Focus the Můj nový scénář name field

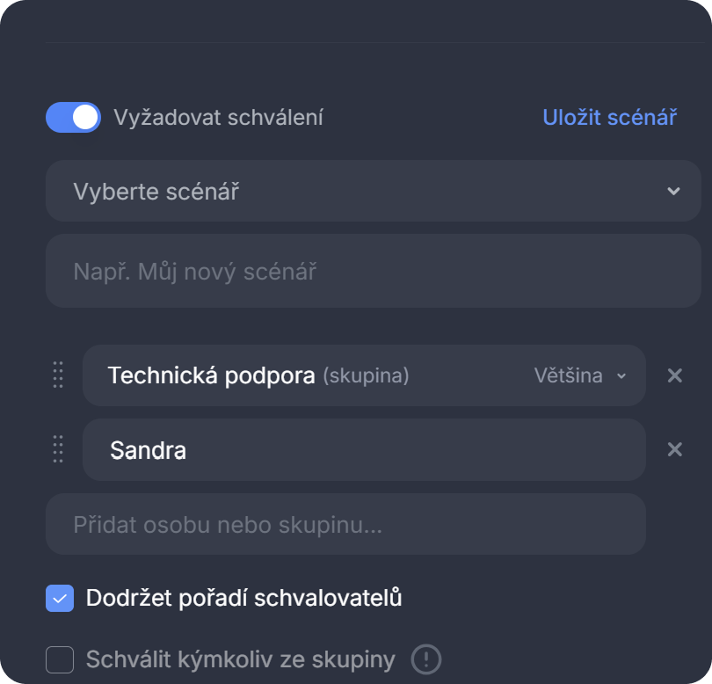coord(373,271)
